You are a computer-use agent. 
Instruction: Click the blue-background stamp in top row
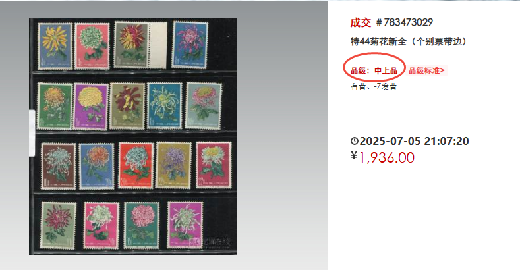tap(190, 45)
